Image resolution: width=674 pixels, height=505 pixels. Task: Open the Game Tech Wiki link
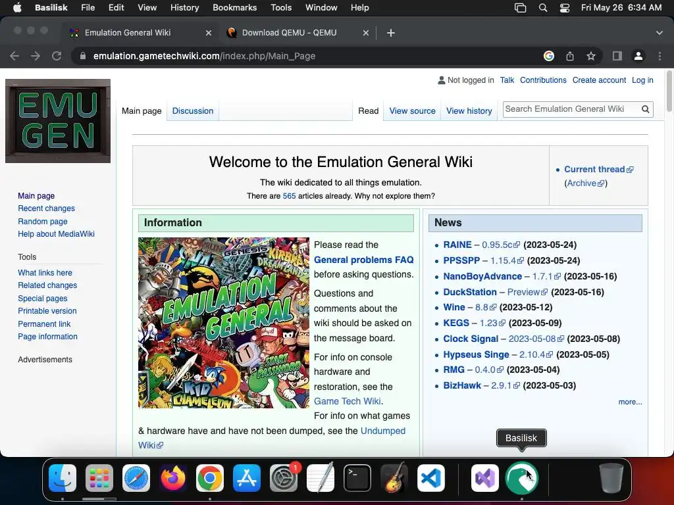tap(348, 401)
